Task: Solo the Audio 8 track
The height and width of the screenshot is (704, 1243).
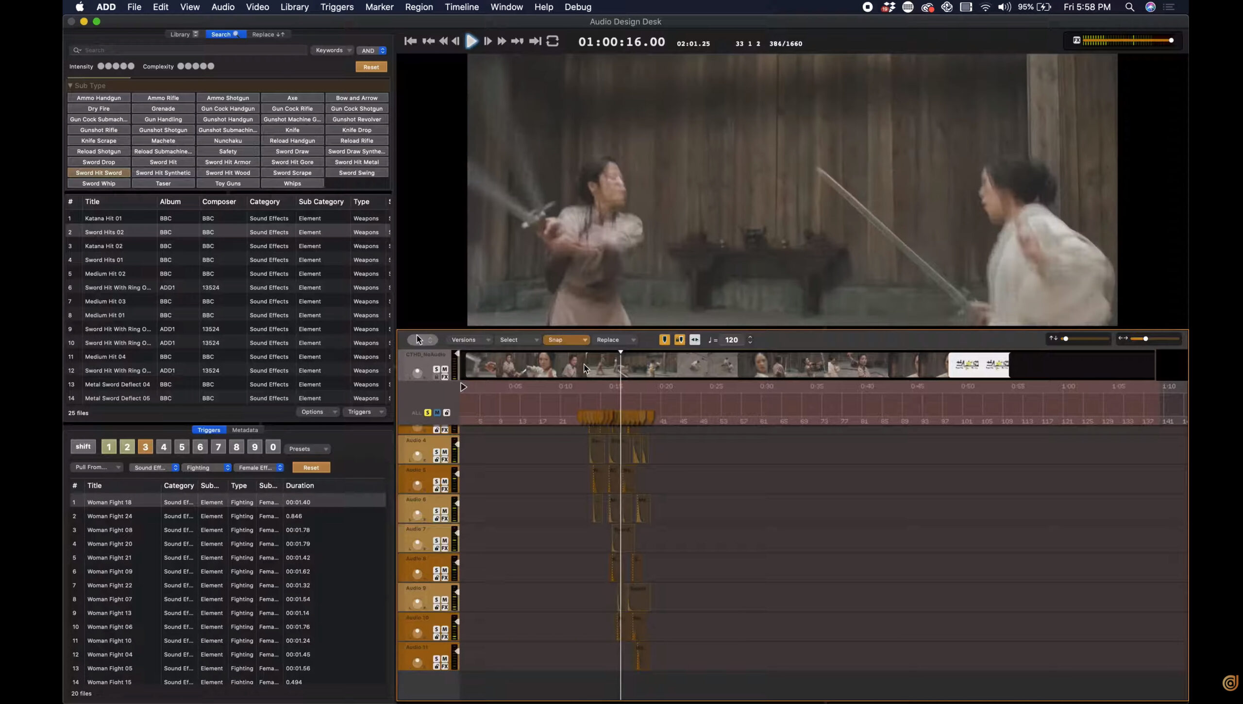Action: coord(436,570)
